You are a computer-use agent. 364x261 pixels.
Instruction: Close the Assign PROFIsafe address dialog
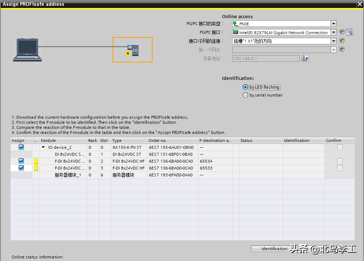(x=359, y=4)
